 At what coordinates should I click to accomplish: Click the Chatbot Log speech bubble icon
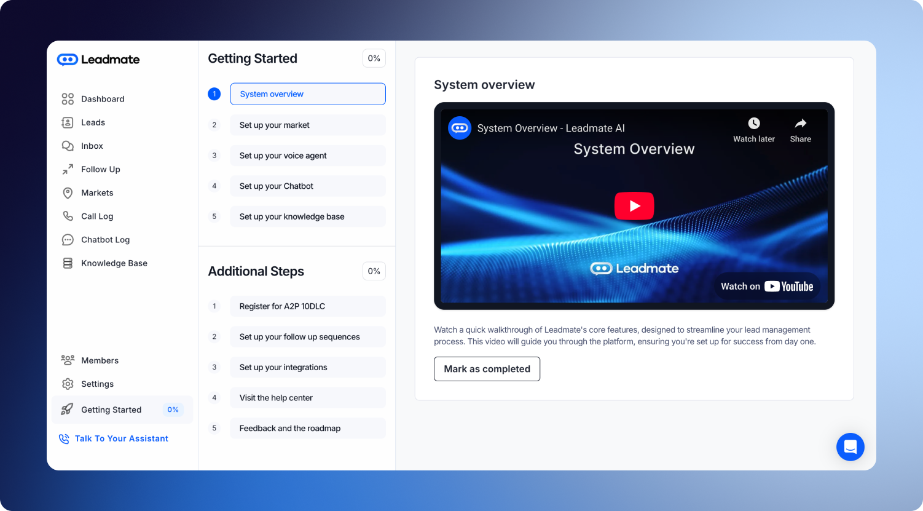point(68,240)
